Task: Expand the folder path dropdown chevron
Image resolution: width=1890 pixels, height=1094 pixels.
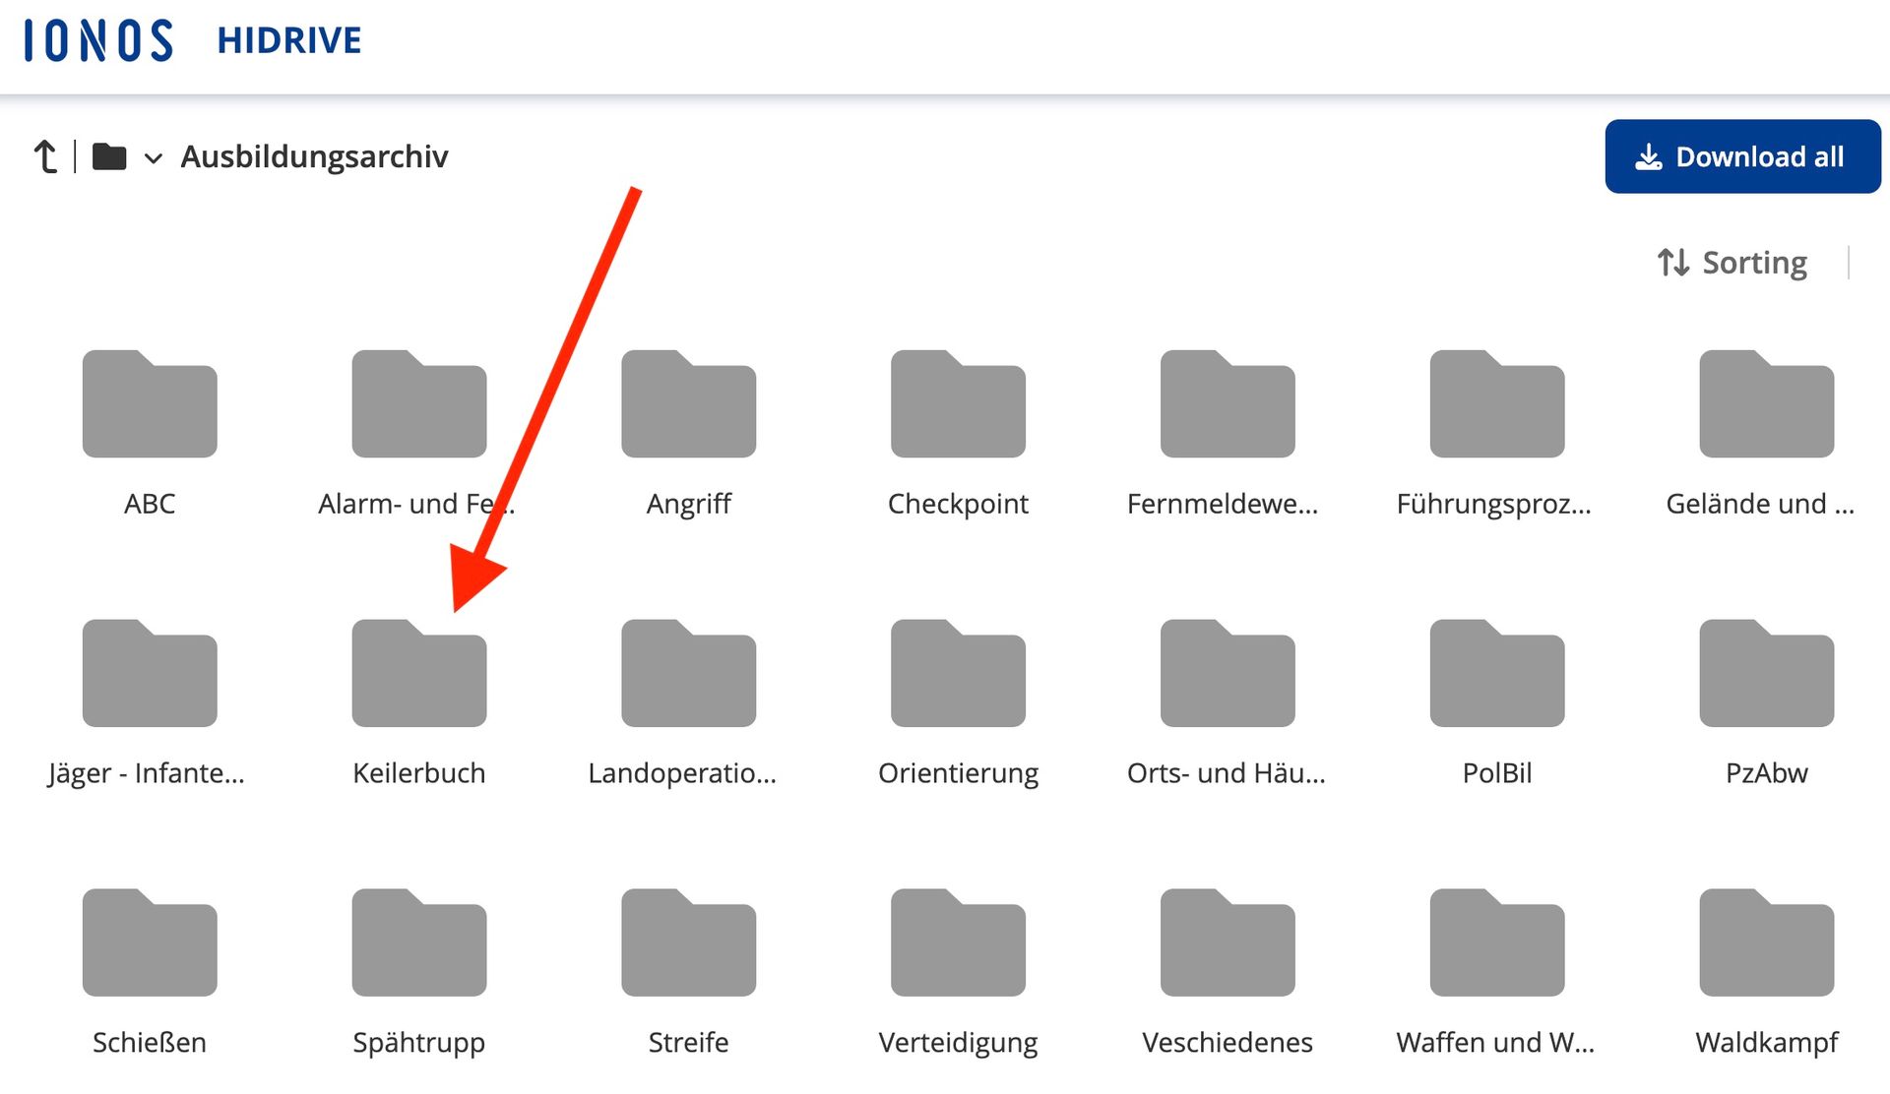Action: tap(153, 157)
